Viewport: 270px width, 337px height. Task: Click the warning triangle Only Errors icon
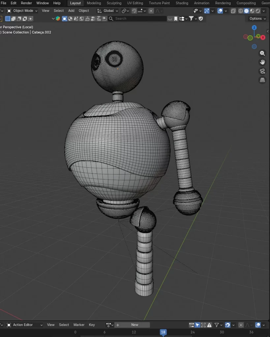tap(209, 325)
